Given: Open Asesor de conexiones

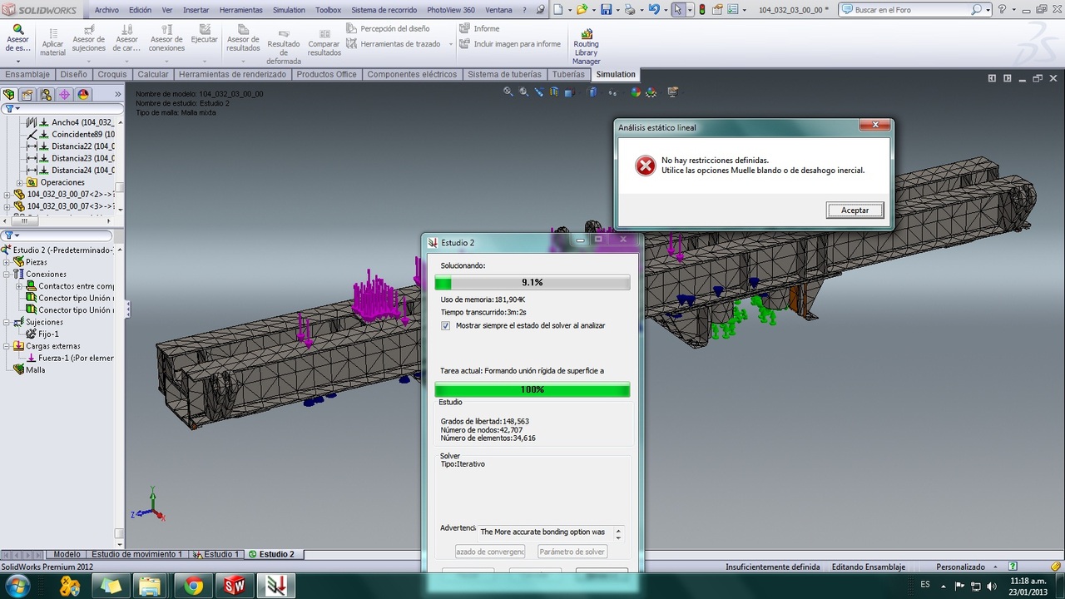Looking at the screenshot, I should [x=166, y=39].
